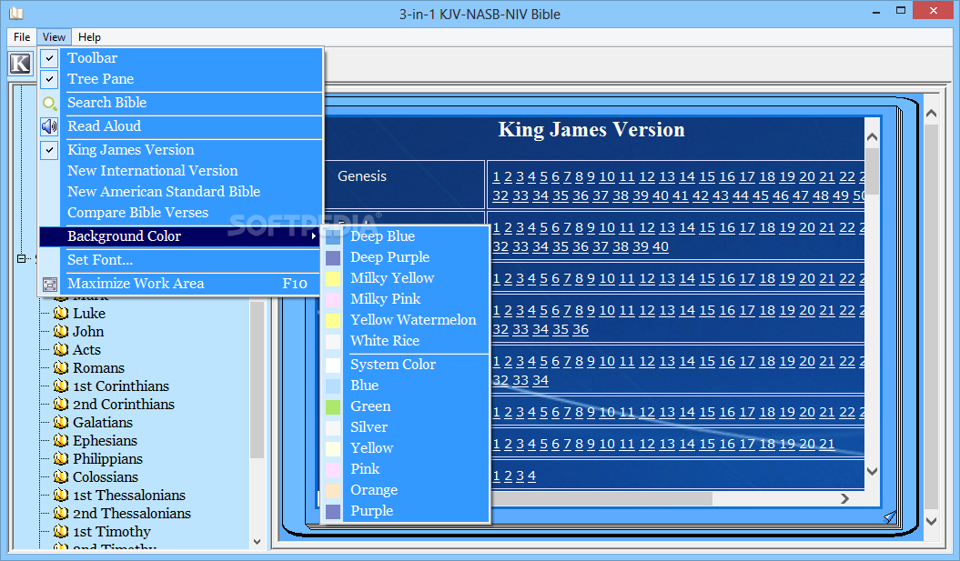Open the Set Font dialog
This screenshot has width=960, height=561.
(100, 260)
